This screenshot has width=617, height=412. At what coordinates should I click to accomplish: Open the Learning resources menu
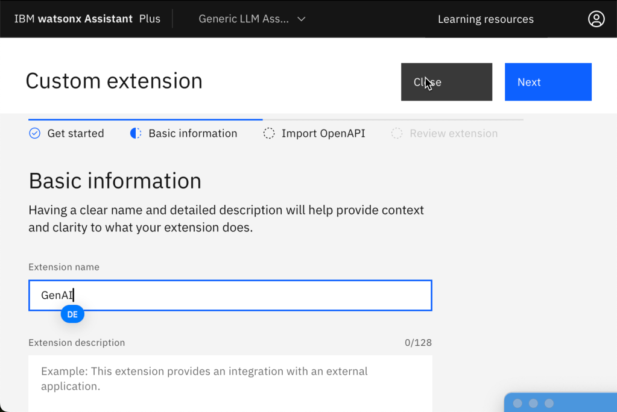(x=486, y=19)
